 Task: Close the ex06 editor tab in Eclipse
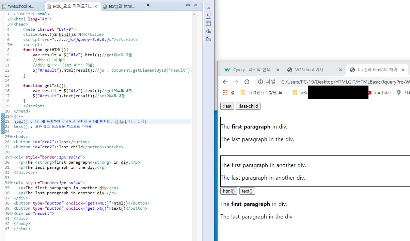coord(96,6)
